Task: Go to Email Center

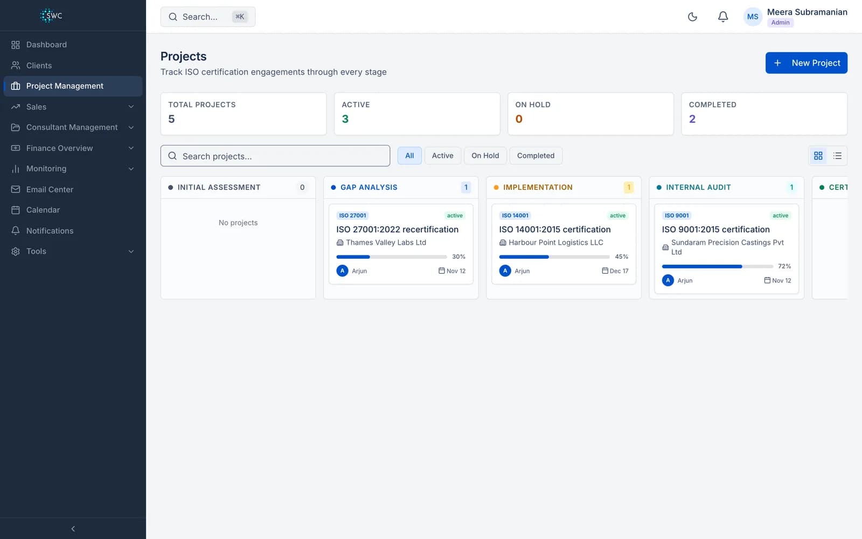Action: (73, 189)
